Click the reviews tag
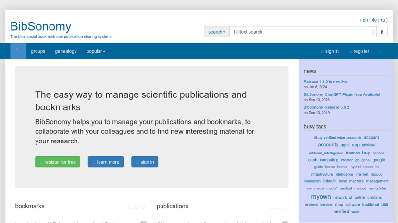The height and width of the screenshot is (223, 398). (311, 204)
